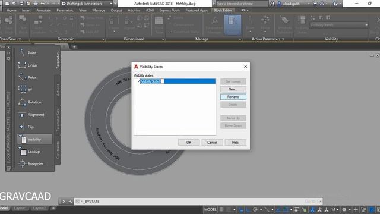Click the keyword search input field
Viewport: 380px width, 214px height.
pyautogui.click(x=242, y=4)
